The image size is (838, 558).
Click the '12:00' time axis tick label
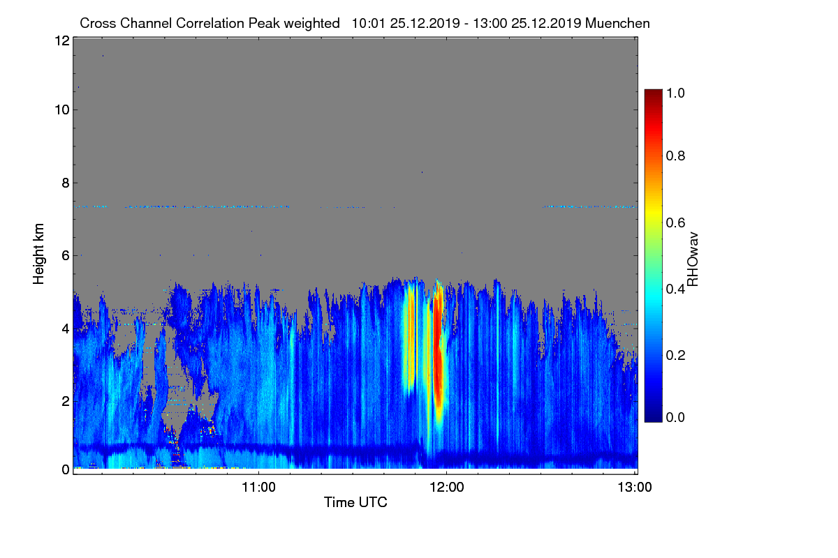(x=446, y=487)
